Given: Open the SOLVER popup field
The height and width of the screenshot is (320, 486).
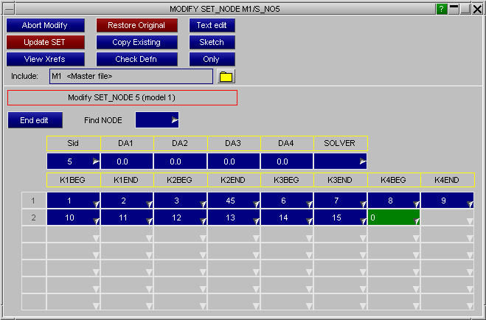Looking at the screenshot, I should point(340,161).
